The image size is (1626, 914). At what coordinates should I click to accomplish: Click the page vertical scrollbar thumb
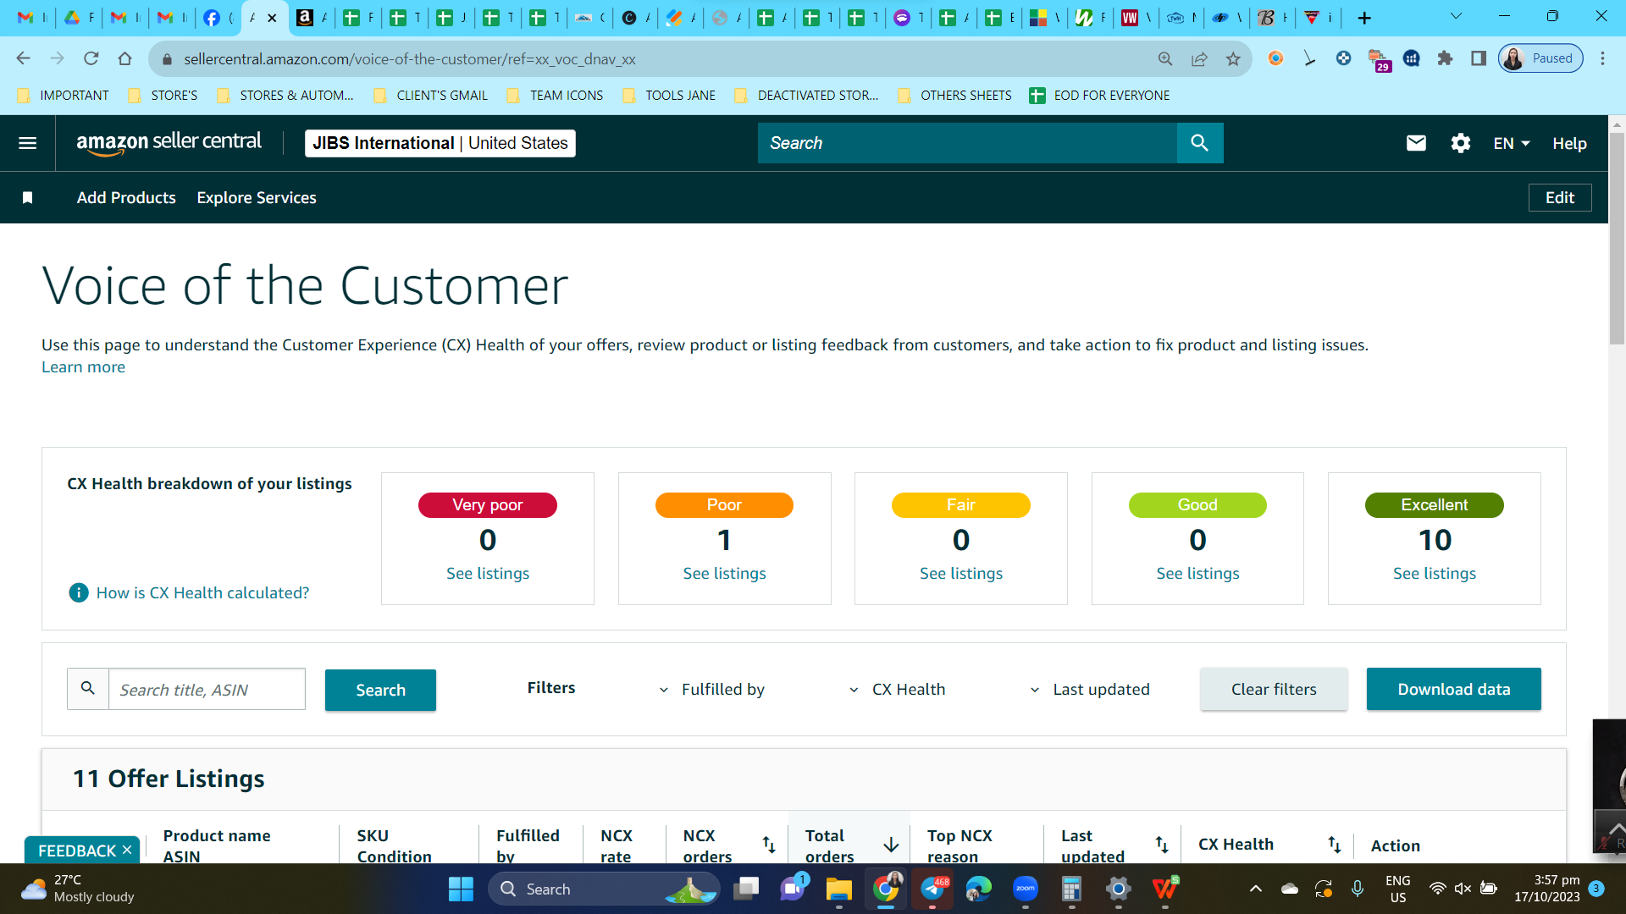tap(1617, 237)
